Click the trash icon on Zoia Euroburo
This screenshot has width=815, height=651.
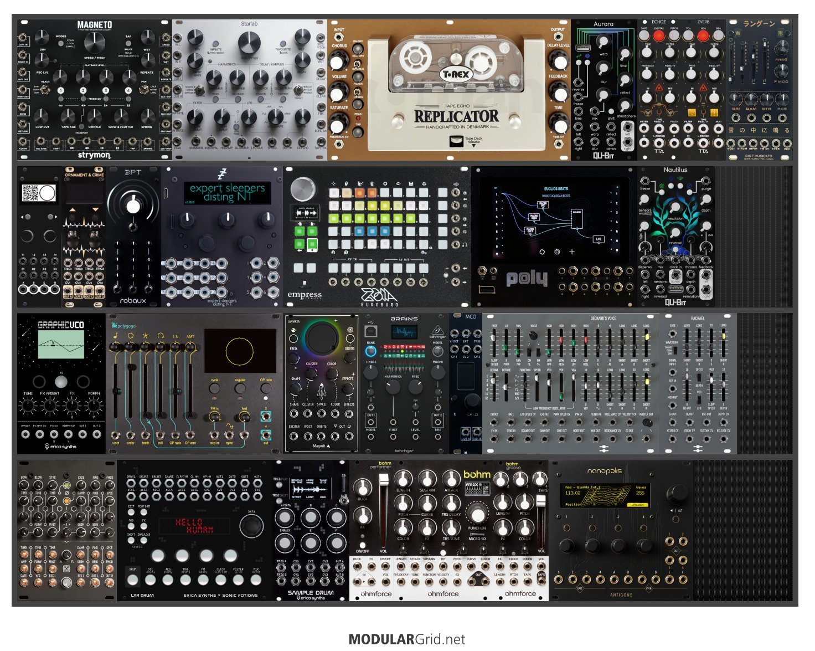click(x=373, y=183)
